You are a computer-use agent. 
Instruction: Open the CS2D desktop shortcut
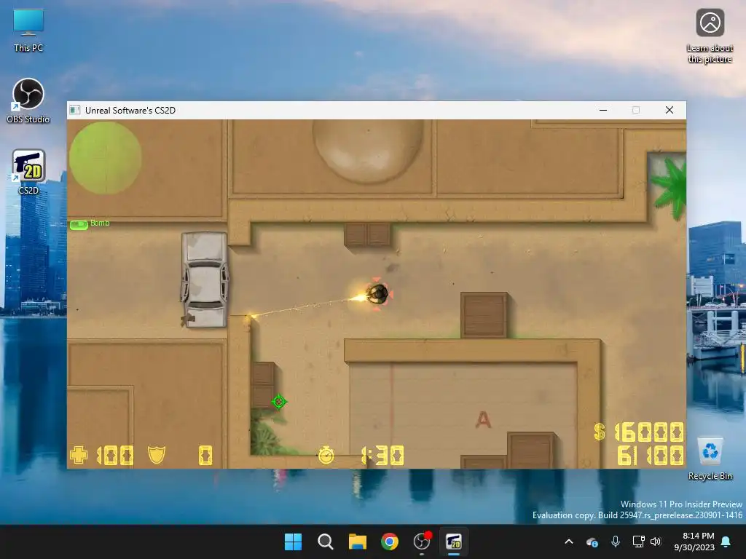pos(28,172)
